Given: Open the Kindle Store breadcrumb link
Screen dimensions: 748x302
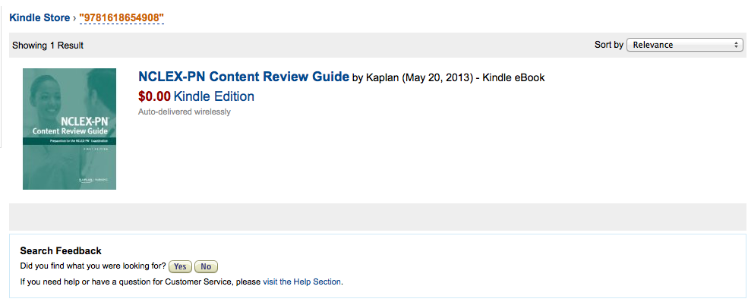Looking at the screenshot, I should point(39,18).
